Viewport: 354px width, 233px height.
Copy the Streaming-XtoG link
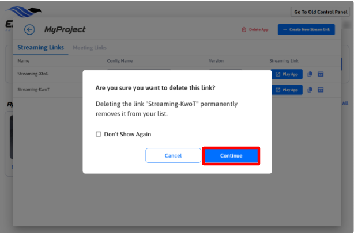tap(310, 74)
